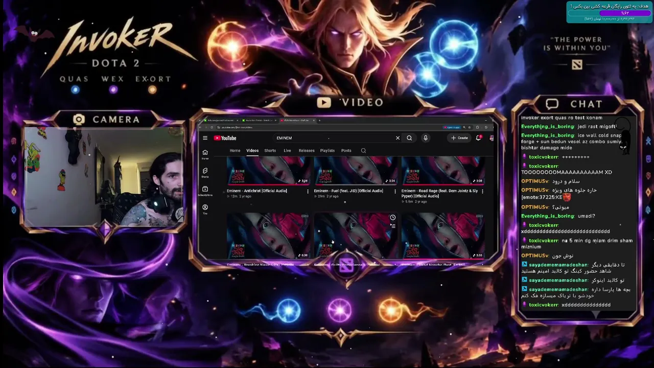This screenshot has width=654, height=368.
Task: Switch to the channel Home tab
Action: 235,151
